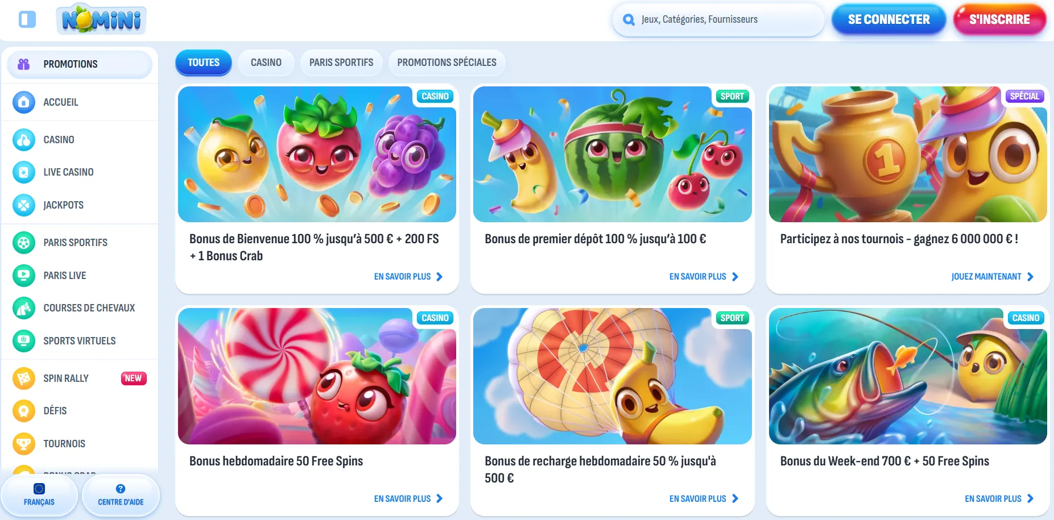Image resolution: width=1054 pixels, height=520 pixels.
Task: Open the Spin Rally icon
Action: 24,378
